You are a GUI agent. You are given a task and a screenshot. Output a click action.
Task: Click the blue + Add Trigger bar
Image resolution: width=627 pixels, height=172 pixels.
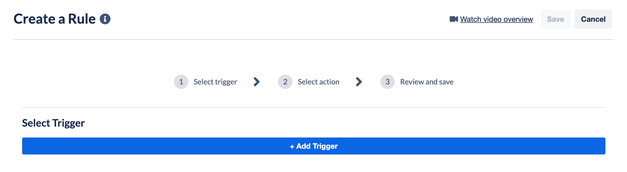pyautogui.click(x=313, y=146)
